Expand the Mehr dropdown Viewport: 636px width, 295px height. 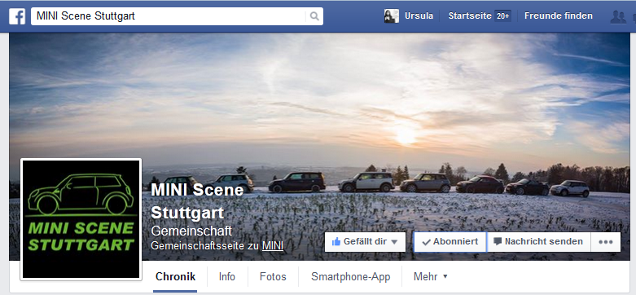(x=430, y=277)
